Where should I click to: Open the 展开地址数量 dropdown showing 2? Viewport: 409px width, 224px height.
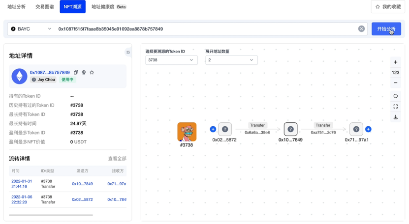coord(231,60)
